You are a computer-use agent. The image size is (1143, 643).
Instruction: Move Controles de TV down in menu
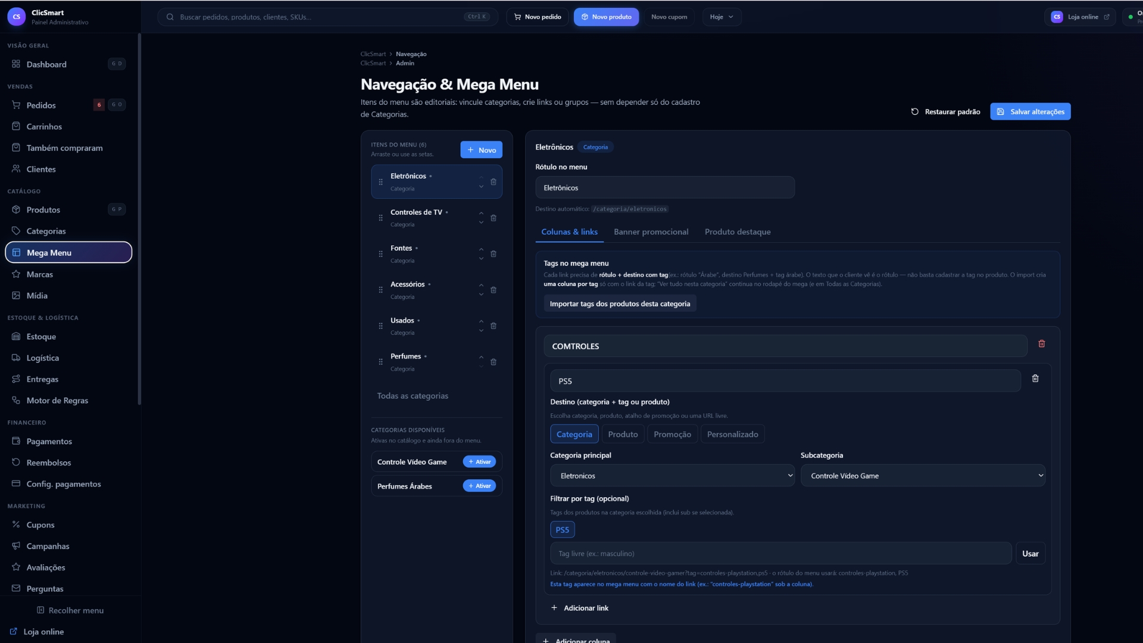481,223
